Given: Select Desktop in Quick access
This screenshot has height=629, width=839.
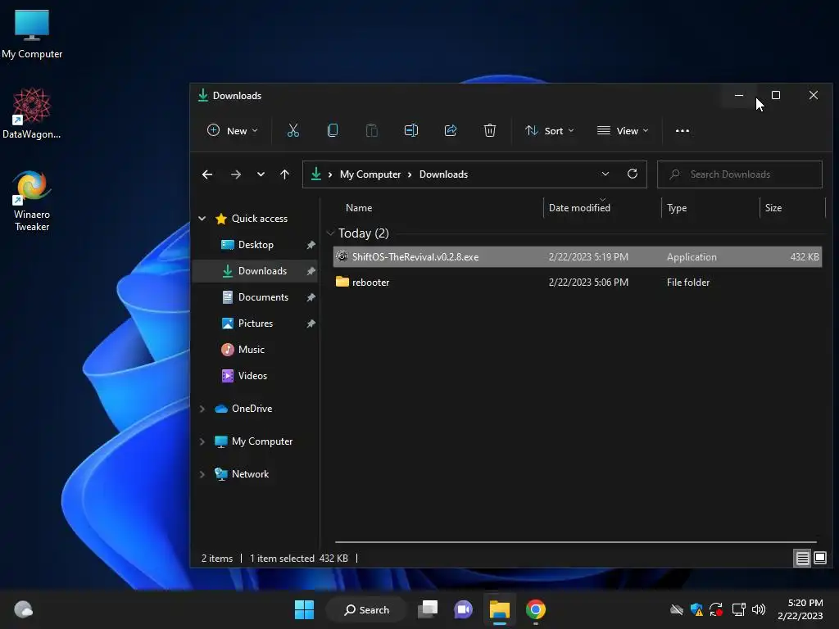Looking at the screenshot, I should 256,245.
